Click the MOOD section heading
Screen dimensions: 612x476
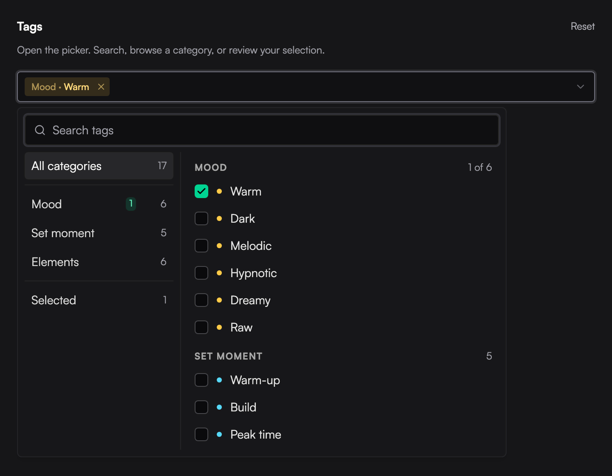point(210,167)
